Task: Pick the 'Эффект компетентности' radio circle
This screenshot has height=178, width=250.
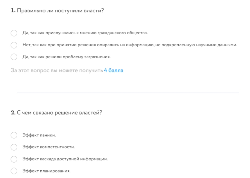Action: pos(14,147)
